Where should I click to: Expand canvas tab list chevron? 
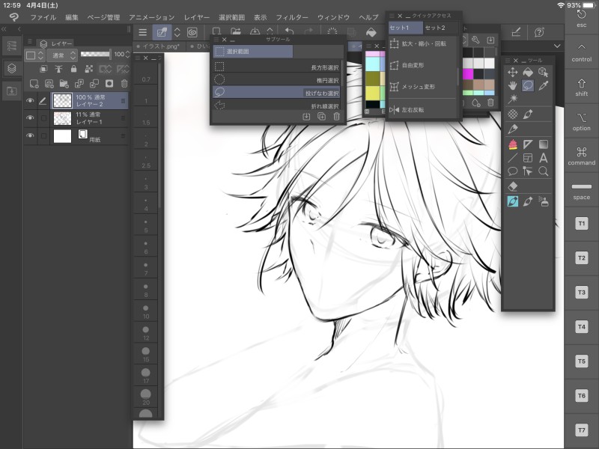(557, 46)
